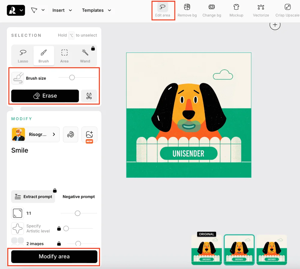Open the Vectorize tool
The height and width of the screenshot is (269, 300).
point(261,10)
